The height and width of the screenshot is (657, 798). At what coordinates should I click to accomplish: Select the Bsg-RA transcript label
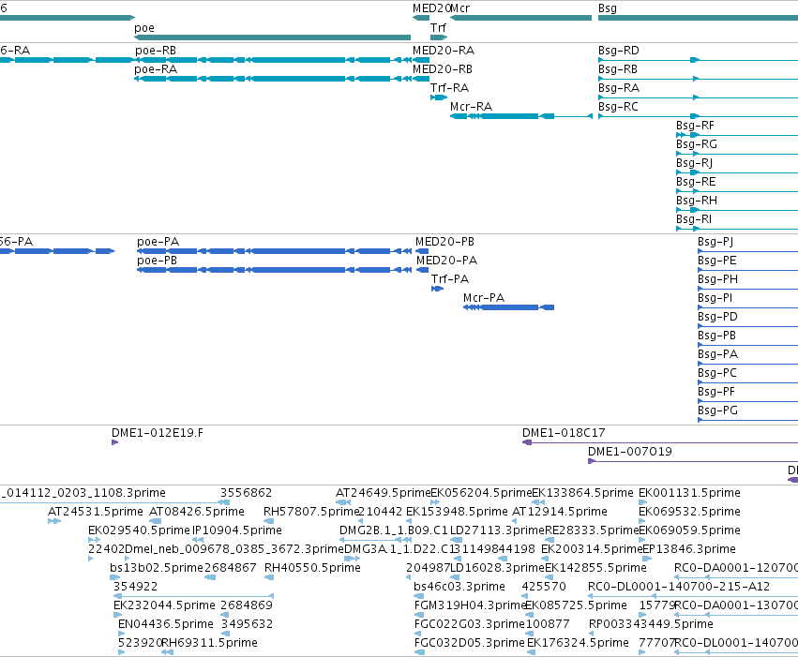[x=619, y=88]
